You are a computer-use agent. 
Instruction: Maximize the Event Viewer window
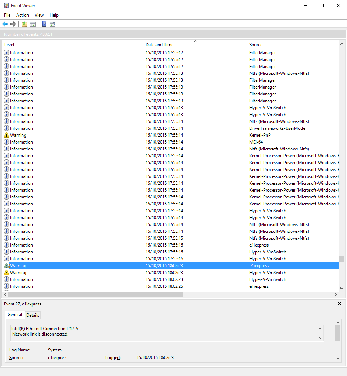322,5
